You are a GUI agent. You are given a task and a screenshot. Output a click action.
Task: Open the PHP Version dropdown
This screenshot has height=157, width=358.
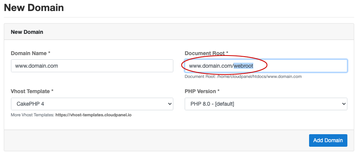(266, 104)
